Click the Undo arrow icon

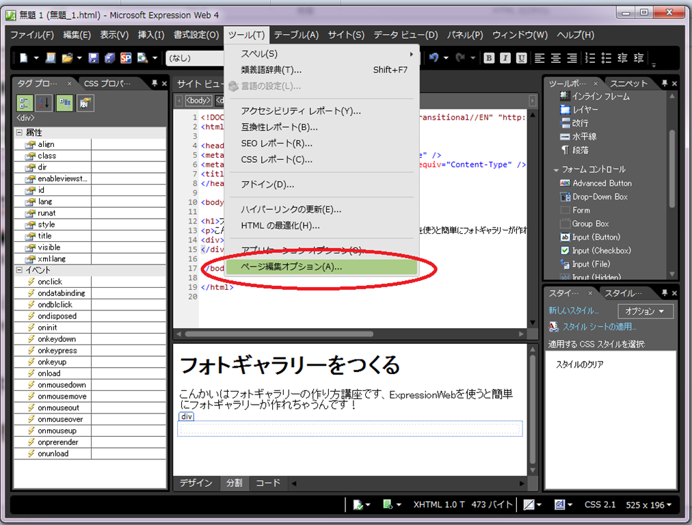(x=434, y=58)
